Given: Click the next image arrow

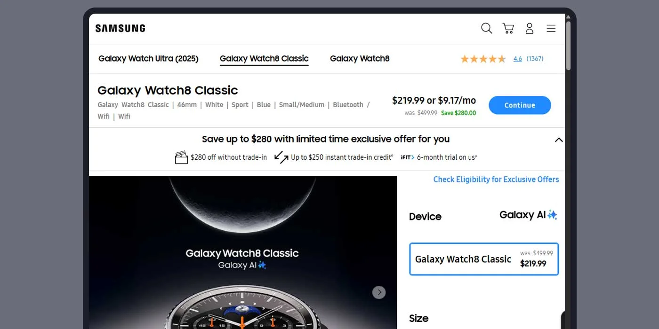Looking at the screenshot, I should pos(379,292).
